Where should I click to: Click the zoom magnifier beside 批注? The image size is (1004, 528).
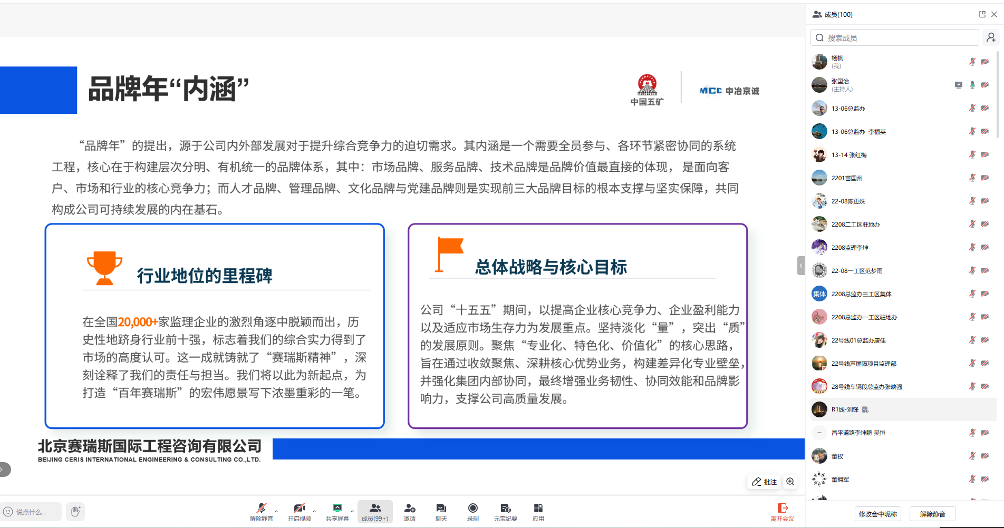click(790, 481)
